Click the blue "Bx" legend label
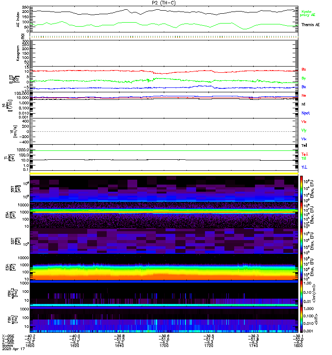This screenshot has height=355, width=332. (304, 87)
